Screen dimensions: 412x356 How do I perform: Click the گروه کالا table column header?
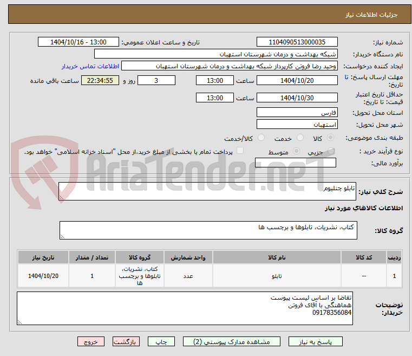coord(140,257)
